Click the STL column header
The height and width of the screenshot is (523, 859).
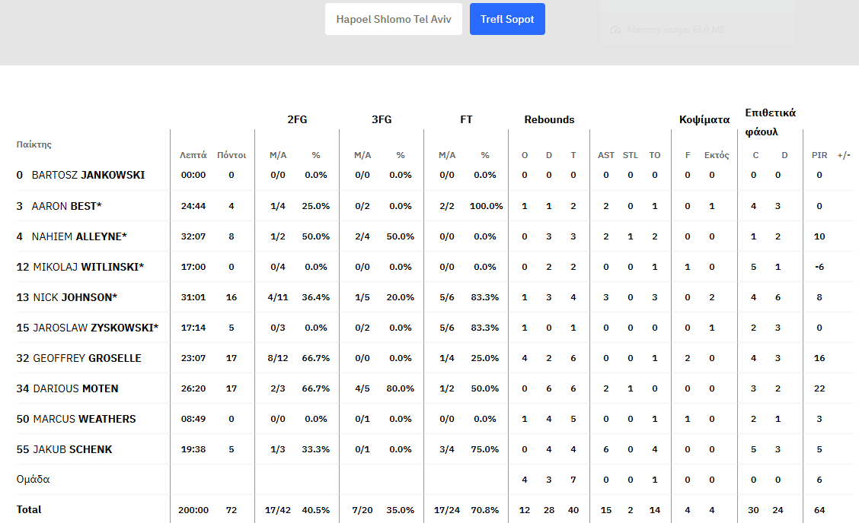click(630, 155)
